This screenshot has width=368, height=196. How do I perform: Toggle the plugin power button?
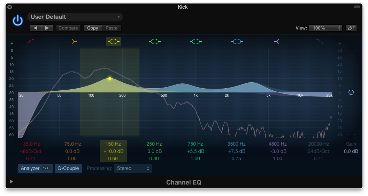pyautogui.click(x=18, y=21)
